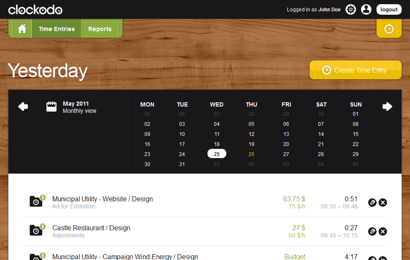The width and height of the screenshot is (410, 260).
Task: Select greyed April 25 date
Action: point(147,114)
